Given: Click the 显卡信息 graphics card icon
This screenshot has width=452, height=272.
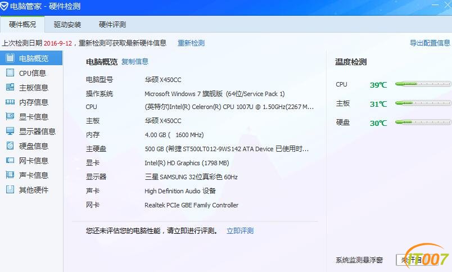Looking at the screenshot, I should (10, 116).
